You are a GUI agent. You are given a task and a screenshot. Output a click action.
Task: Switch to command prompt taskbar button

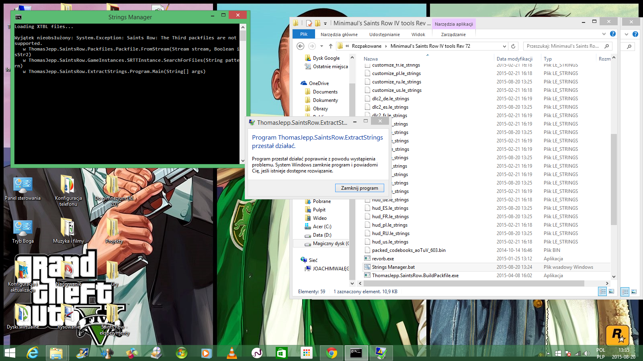pyautogui.click(x=356, y=353)
